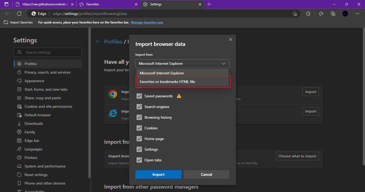The width and height of the screenshot is (365, 192).
Task: Click Import favorites in favorites bar
Action: click(18, 22)
